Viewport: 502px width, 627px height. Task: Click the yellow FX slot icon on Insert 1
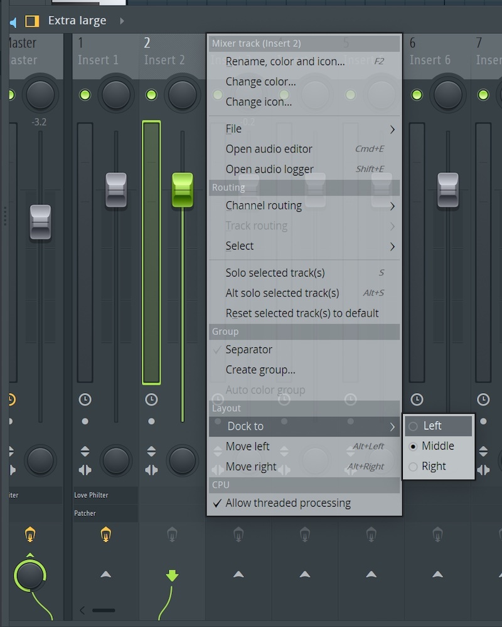pyautogui.click(x=105, y=535)
